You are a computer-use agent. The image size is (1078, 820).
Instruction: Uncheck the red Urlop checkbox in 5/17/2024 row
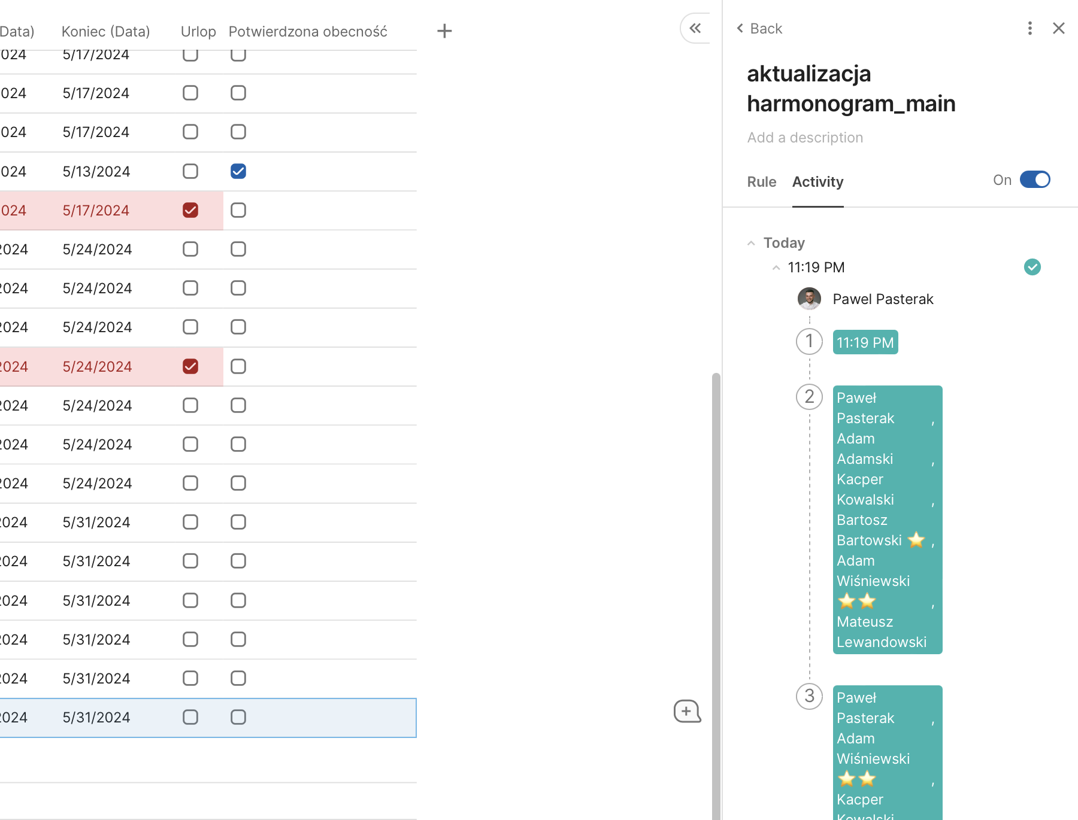pyautogui.click(x=190, y=210)
